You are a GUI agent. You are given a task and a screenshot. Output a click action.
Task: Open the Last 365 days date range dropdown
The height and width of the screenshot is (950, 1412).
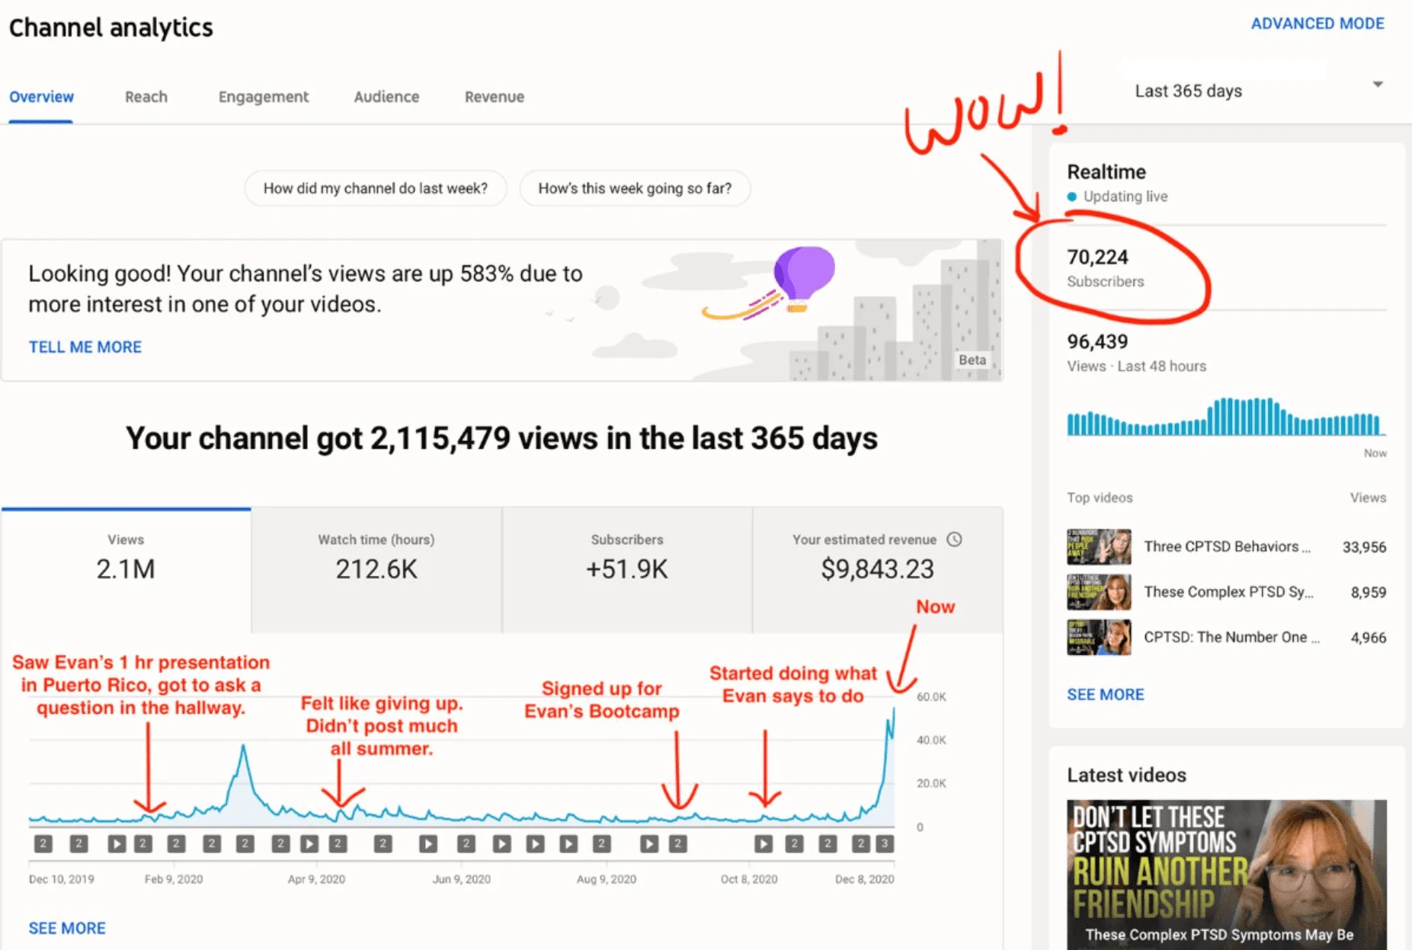pyautogui.click(x=1258, y=91)
